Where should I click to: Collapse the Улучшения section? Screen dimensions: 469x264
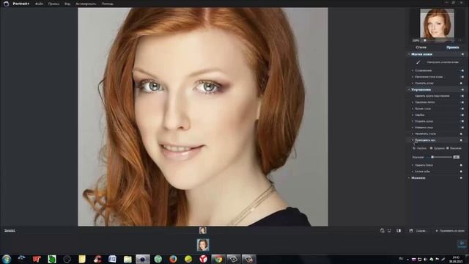tap(409, 89)
